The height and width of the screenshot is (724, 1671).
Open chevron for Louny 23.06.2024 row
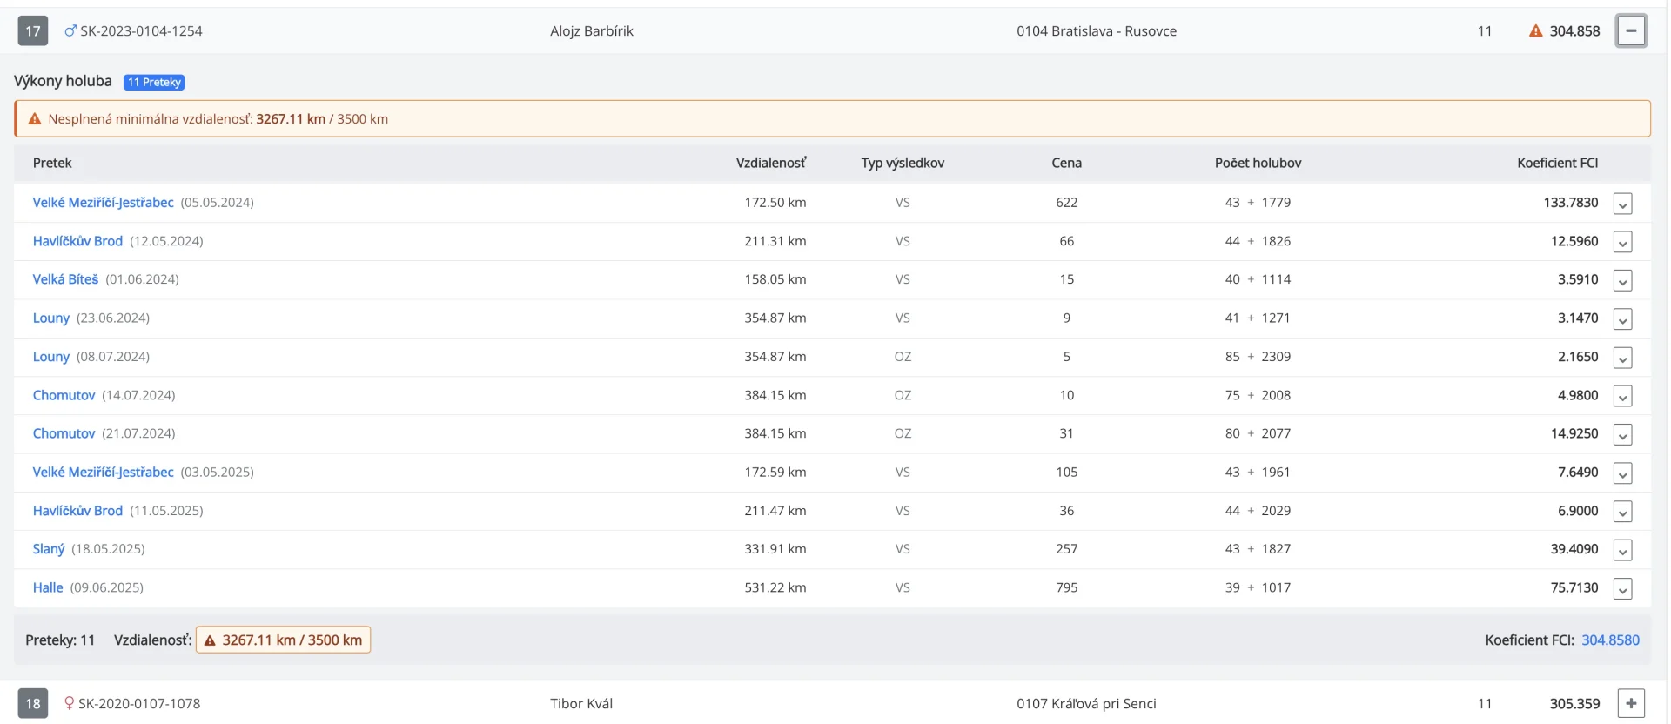pos(1621,319)
